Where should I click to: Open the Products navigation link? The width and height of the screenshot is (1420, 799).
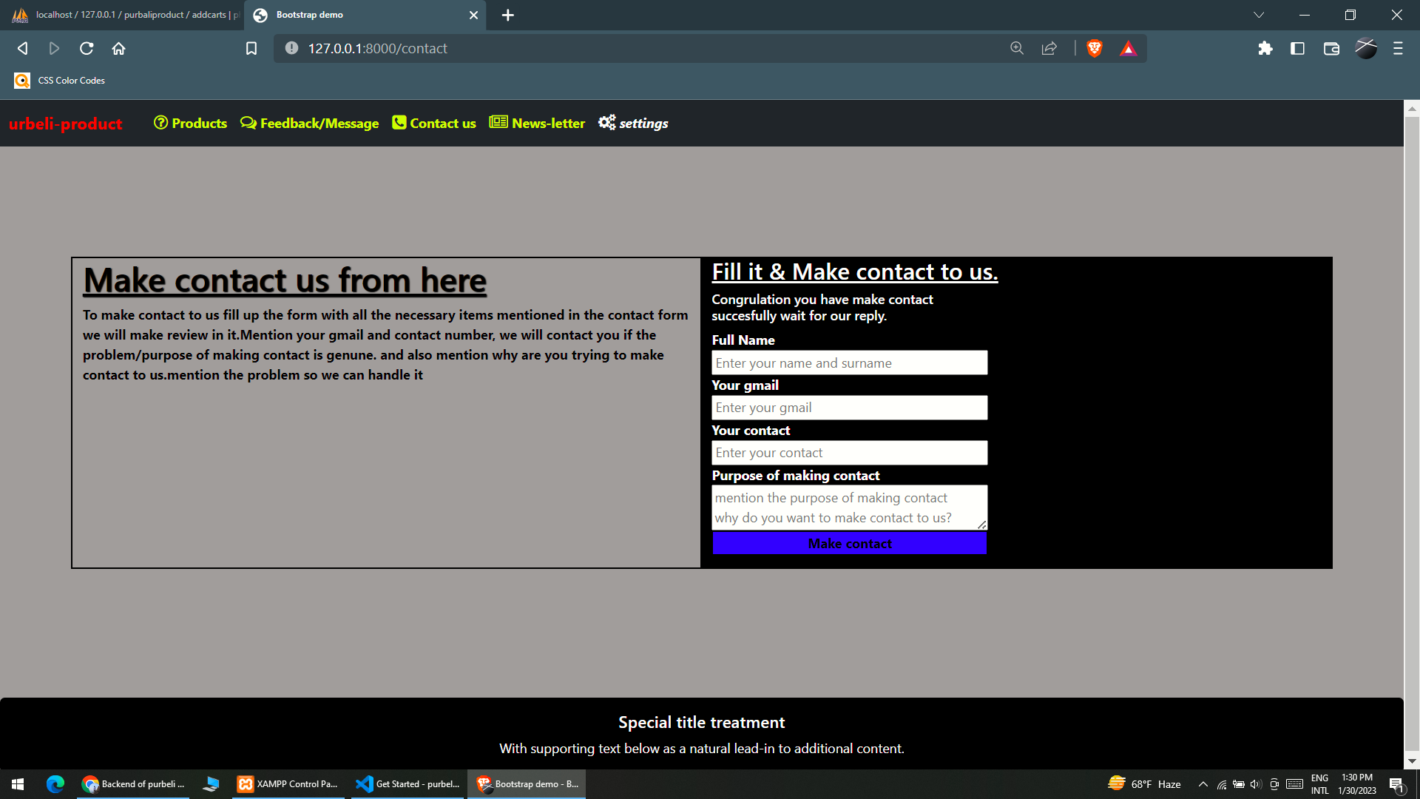point(190,123)
